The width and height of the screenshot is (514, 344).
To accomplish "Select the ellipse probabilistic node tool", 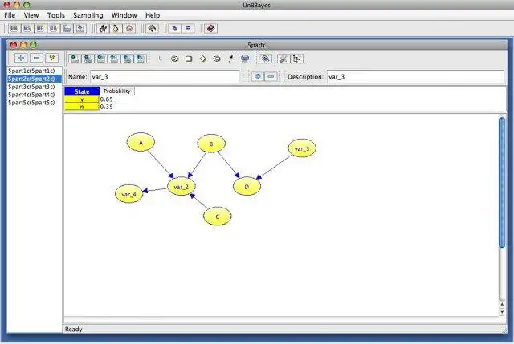I will tap(175, 59).
